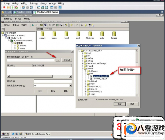Viewport: 165px width, 140px height.
Task: Click Internet Explorer quick launch icon
Action: (x=13, y=134)
